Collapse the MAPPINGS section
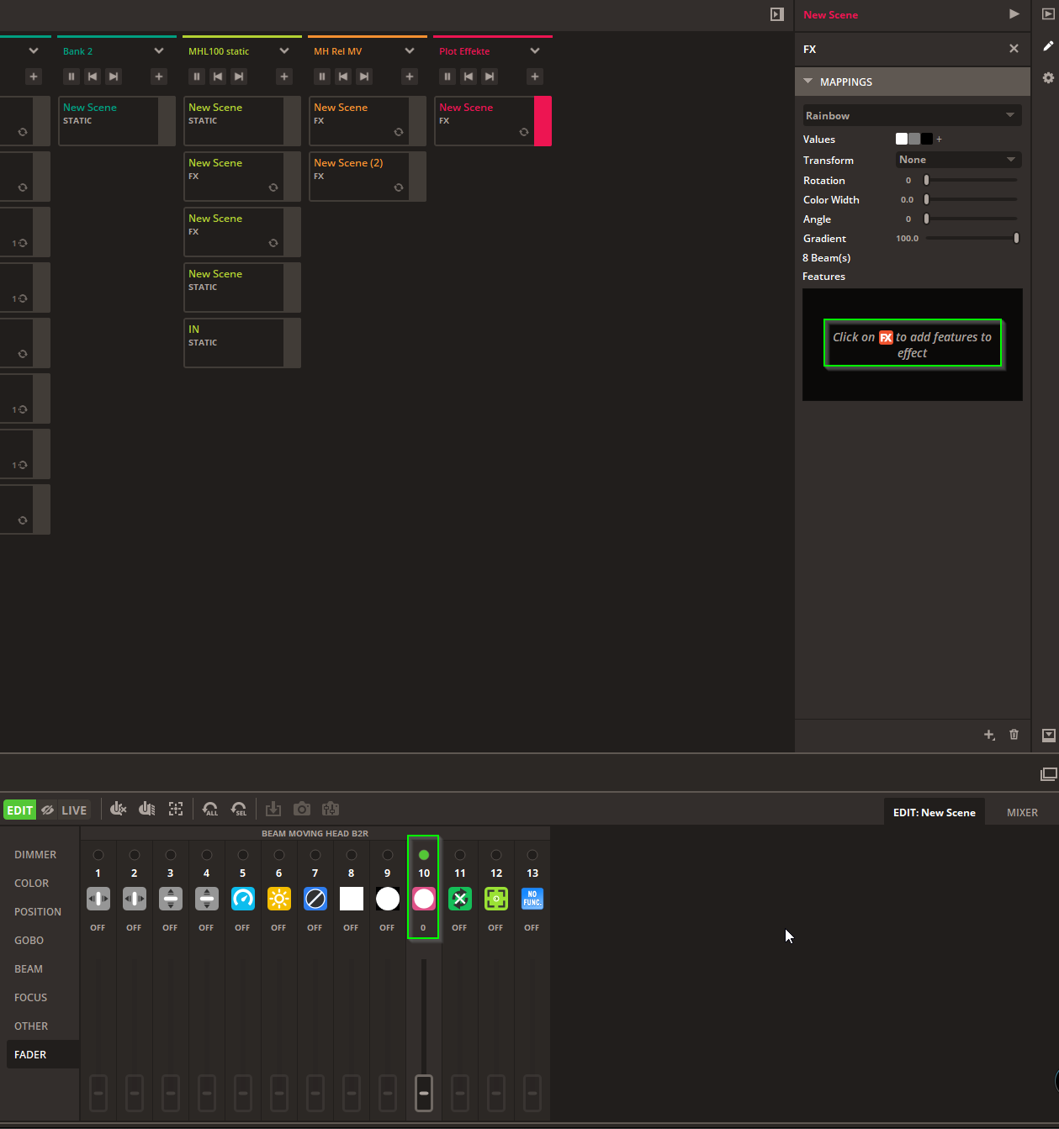The height and width of the screenshot is (1129, 1059). pyautogui.click(x=913, y=82)
